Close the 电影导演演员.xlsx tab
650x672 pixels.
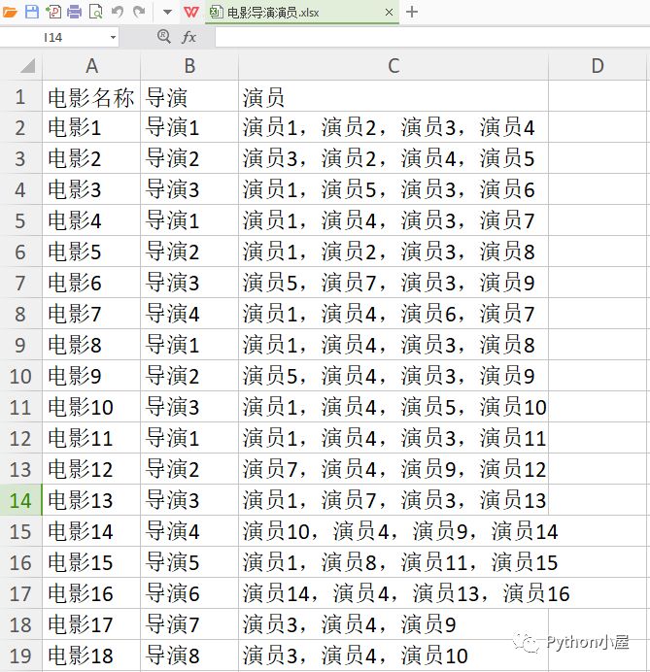click(389, 13)
